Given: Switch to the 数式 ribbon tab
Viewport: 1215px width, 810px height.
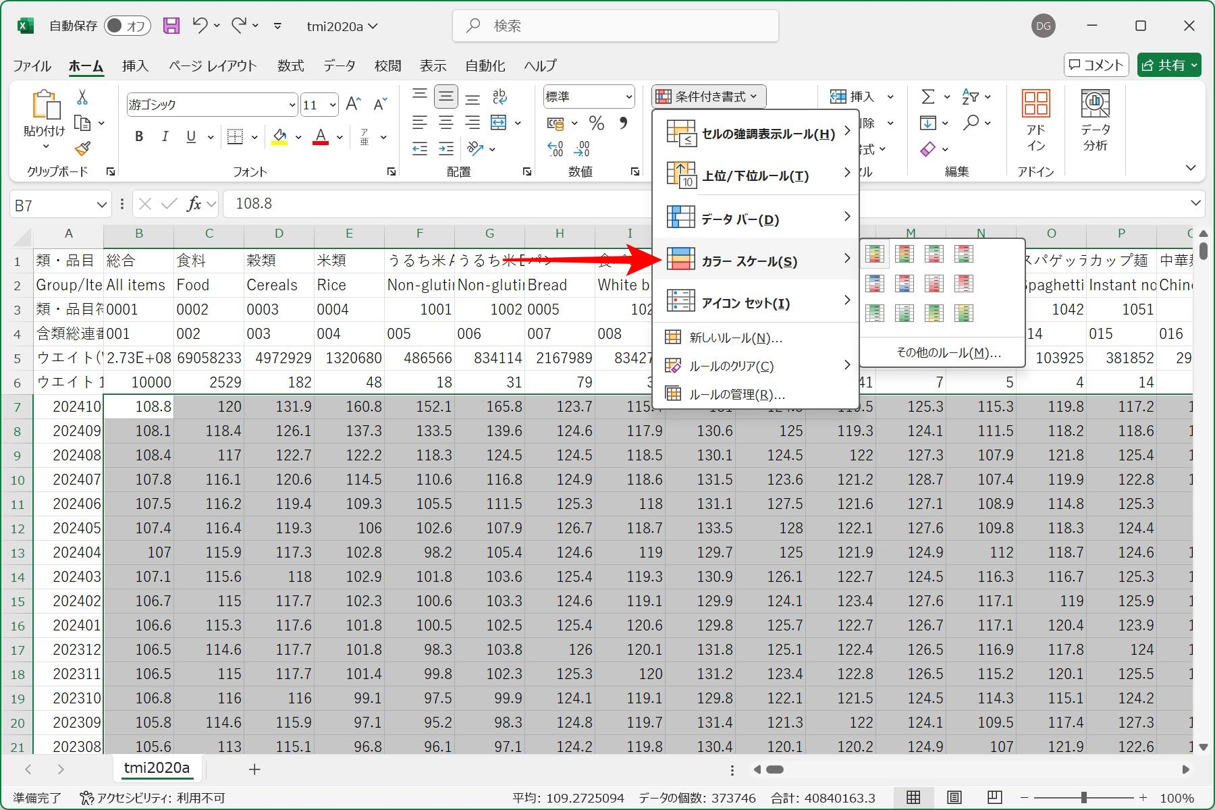Looking at the screenshot, I should click(x=290, y=65).
